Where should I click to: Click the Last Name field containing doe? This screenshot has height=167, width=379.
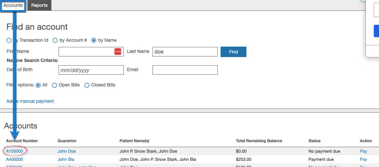click(x=185, y=52)
